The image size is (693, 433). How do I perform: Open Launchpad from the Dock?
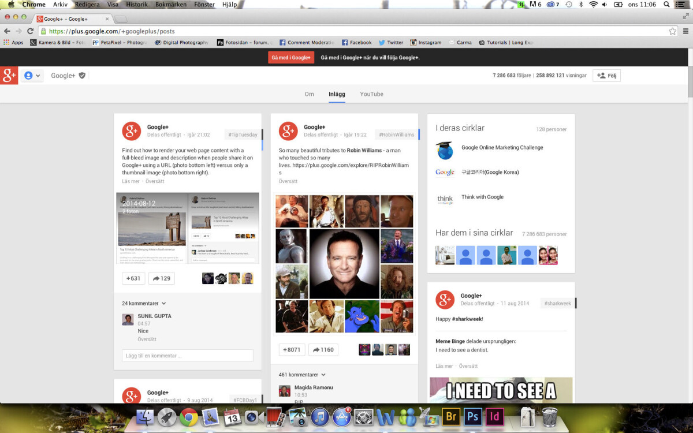[x=167, y=417]
